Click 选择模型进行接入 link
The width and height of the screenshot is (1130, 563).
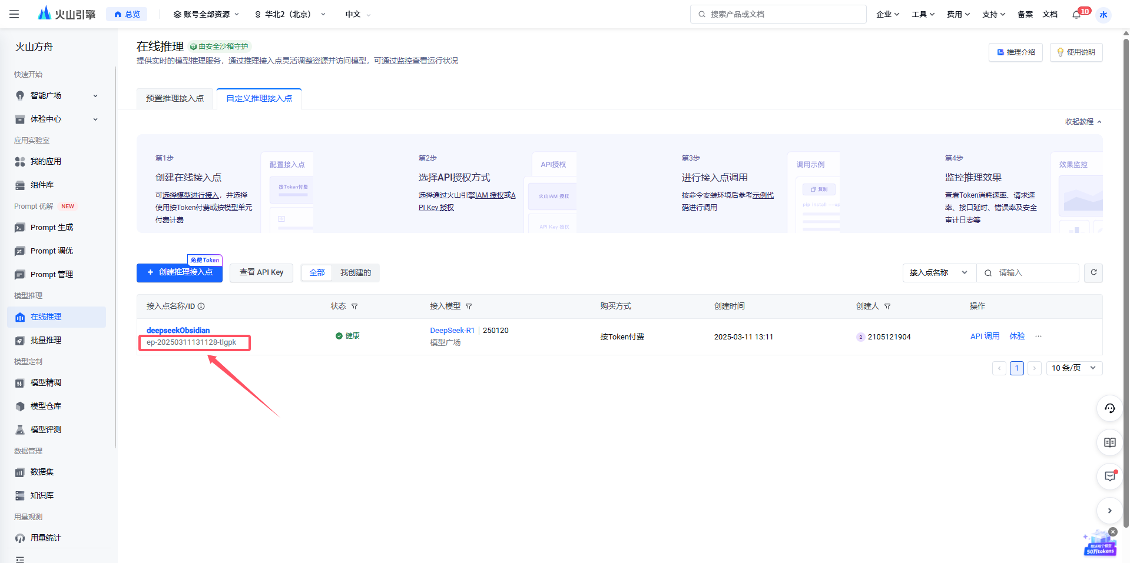(x=191, y=195)
